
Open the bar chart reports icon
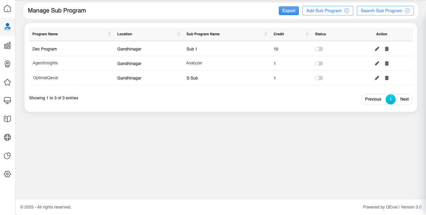pos(7,45)
